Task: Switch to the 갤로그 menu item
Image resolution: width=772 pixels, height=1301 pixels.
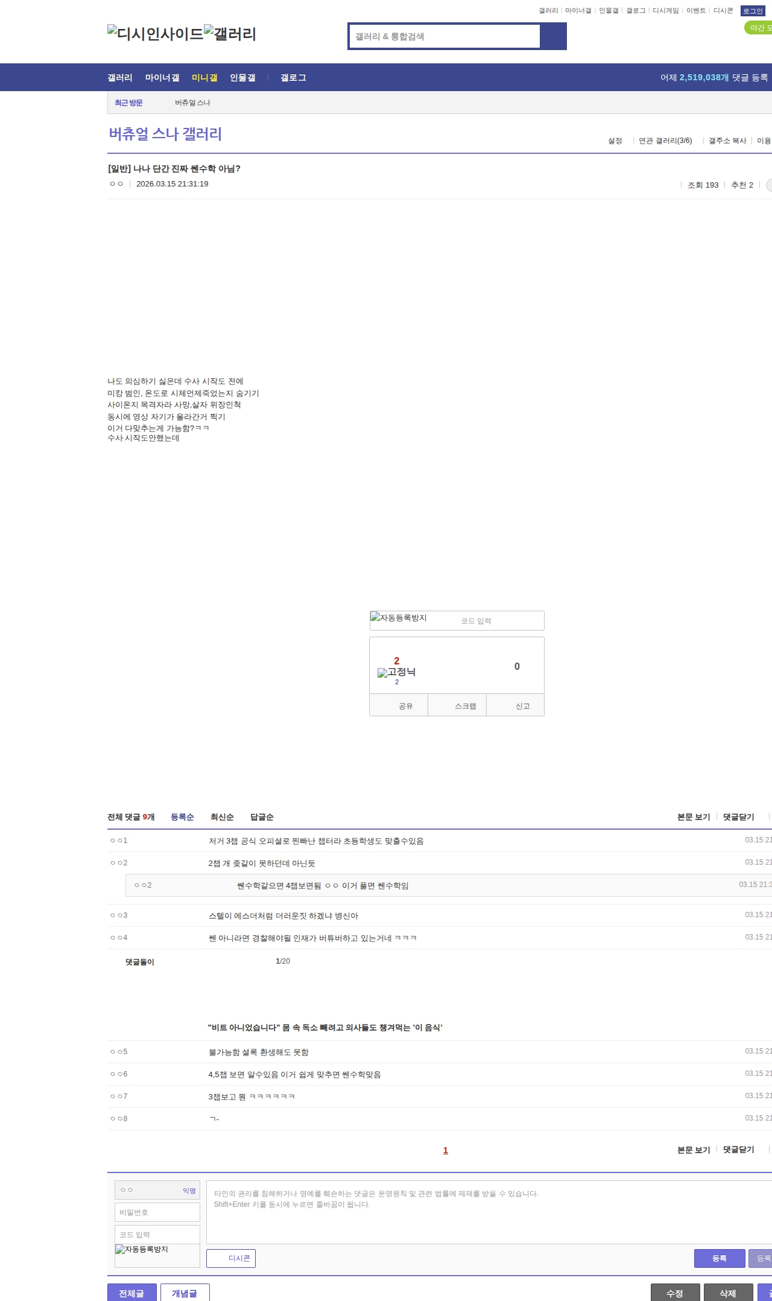Action: click(293, 78)
